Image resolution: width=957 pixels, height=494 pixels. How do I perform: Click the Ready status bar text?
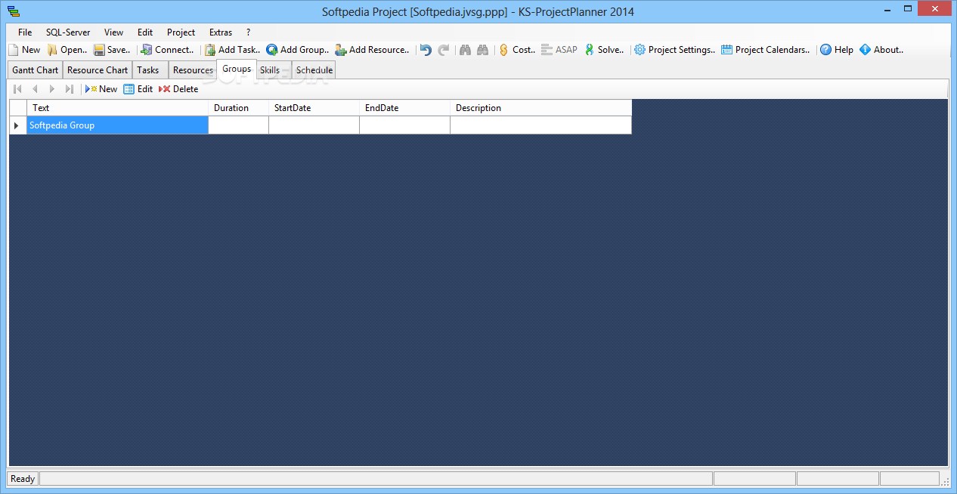(x=23, y=479)
